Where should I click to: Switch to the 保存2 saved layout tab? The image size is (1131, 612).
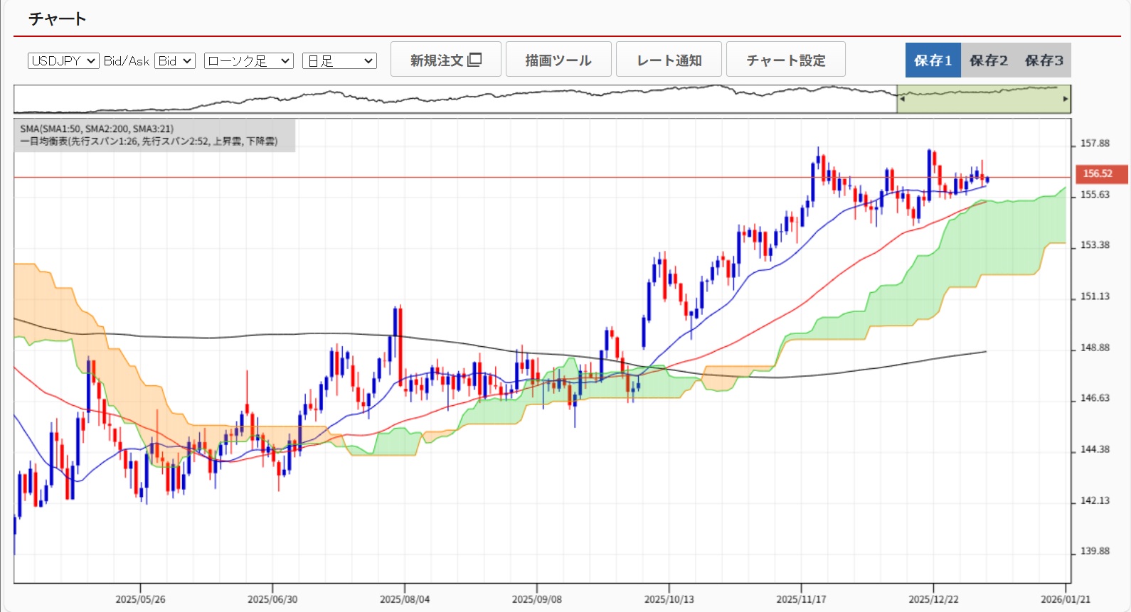click(x=988, y=60)
